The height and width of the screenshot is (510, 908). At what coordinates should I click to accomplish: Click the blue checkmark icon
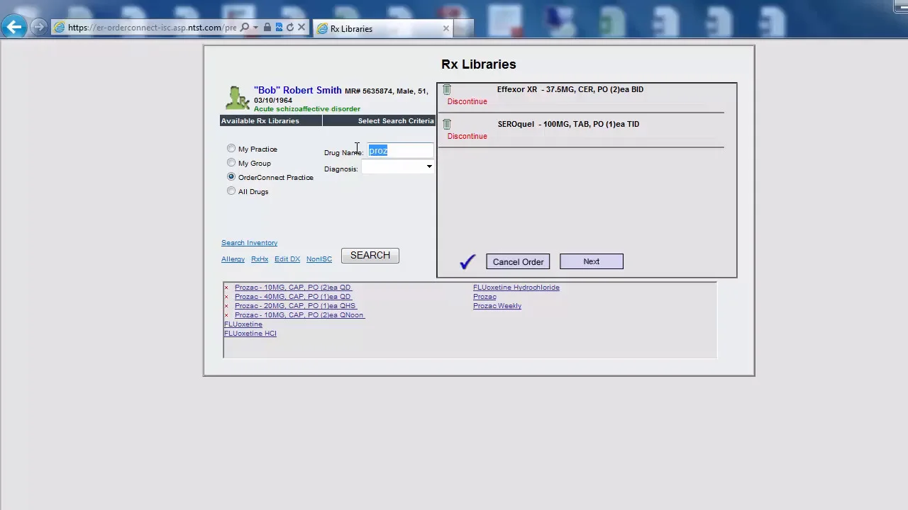coord(467,261)
